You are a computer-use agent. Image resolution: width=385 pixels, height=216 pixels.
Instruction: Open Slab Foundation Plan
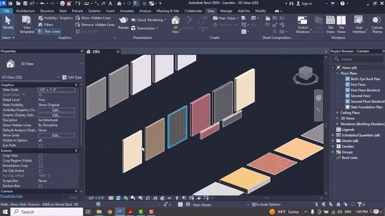[x=366, y=107]
